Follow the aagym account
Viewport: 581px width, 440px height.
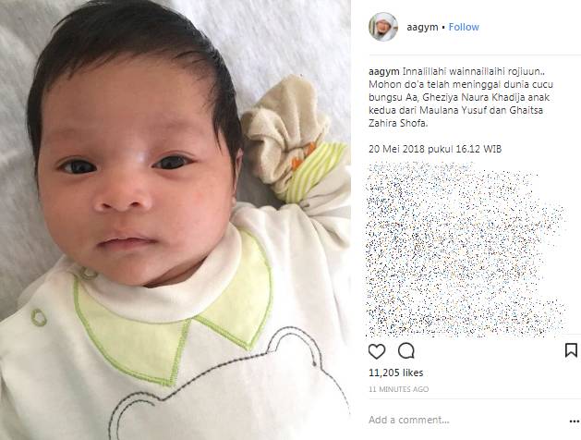tap(464, 27)
